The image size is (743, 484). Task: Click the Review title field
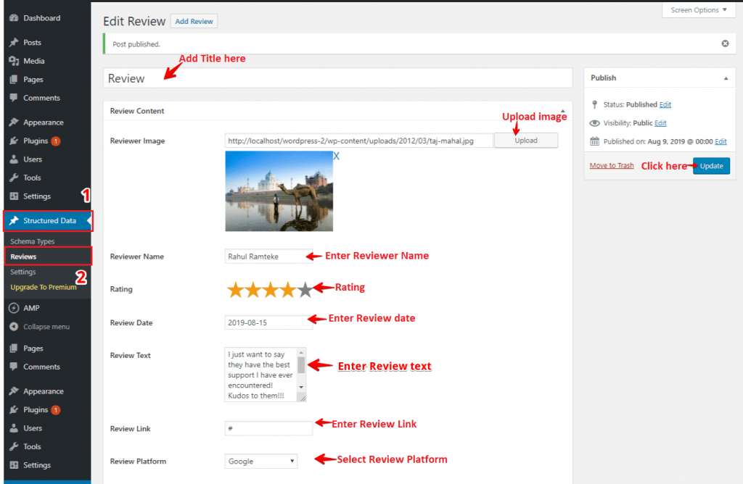tap(338, 78)
